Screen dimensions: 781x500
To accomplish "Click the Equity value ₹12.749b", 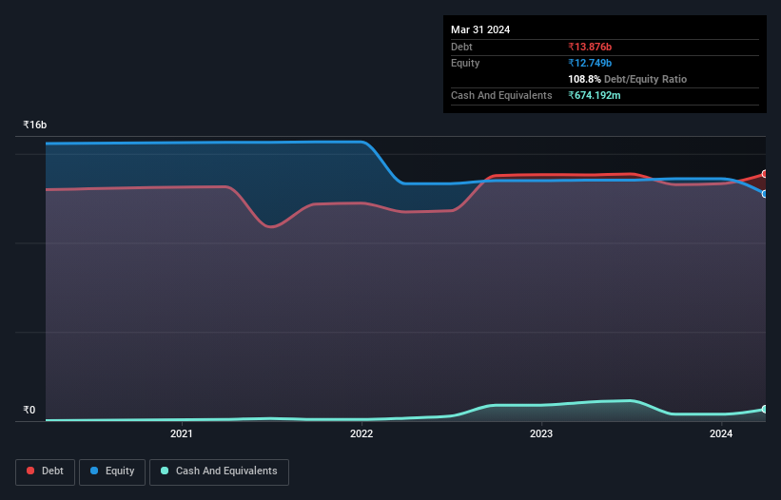I will coord(590,63).
